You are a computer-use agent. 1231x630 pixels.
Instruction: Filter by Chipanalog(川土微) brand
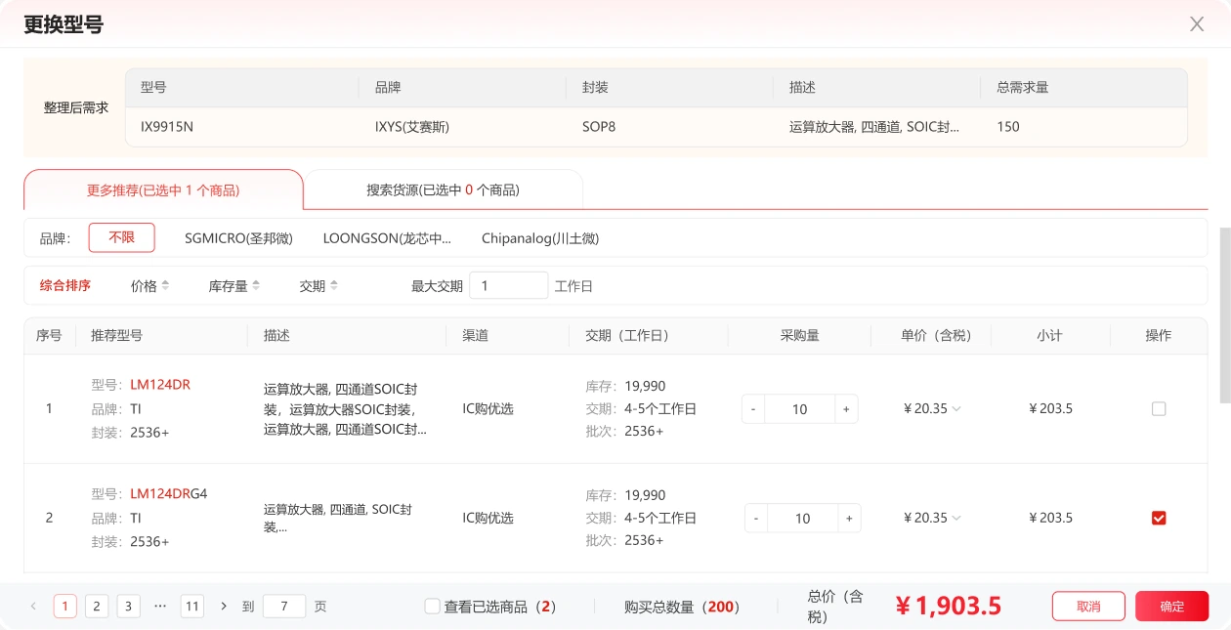[x=540, y=238]
